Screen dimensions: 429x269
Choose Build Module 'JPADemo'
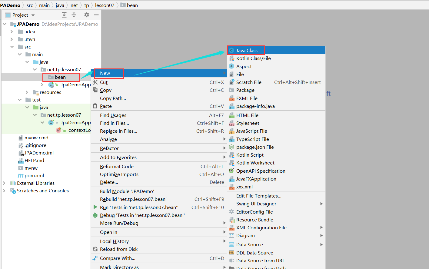click(159, 191)
